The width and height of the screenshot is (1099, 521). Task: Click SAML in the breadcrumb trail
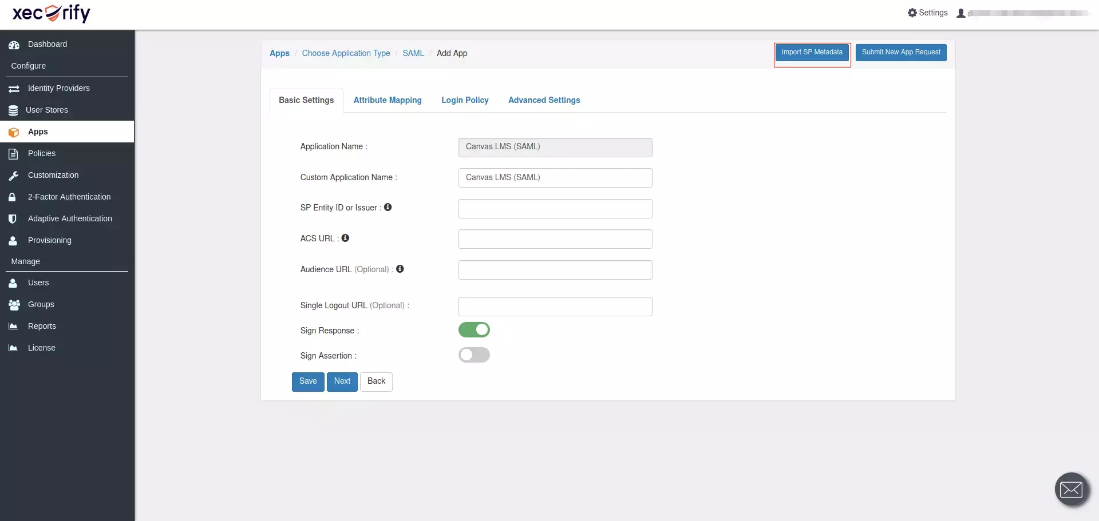(x=413, y=53)
